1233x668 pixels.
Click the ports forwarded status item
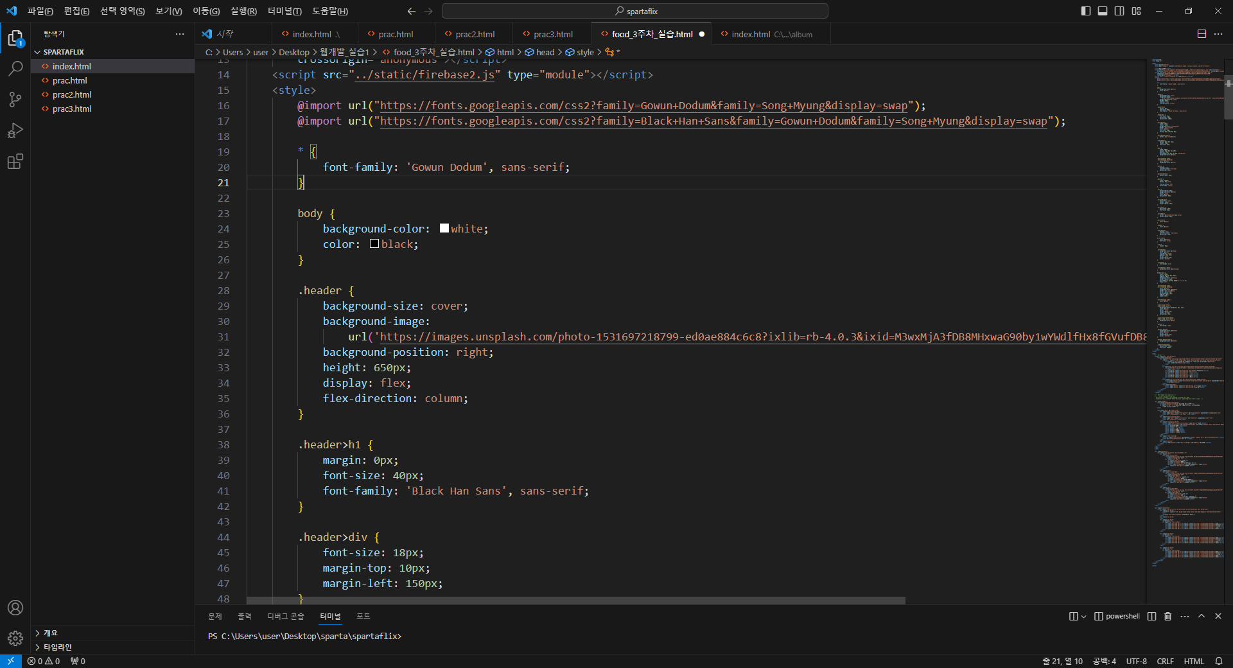coord(78,661)
